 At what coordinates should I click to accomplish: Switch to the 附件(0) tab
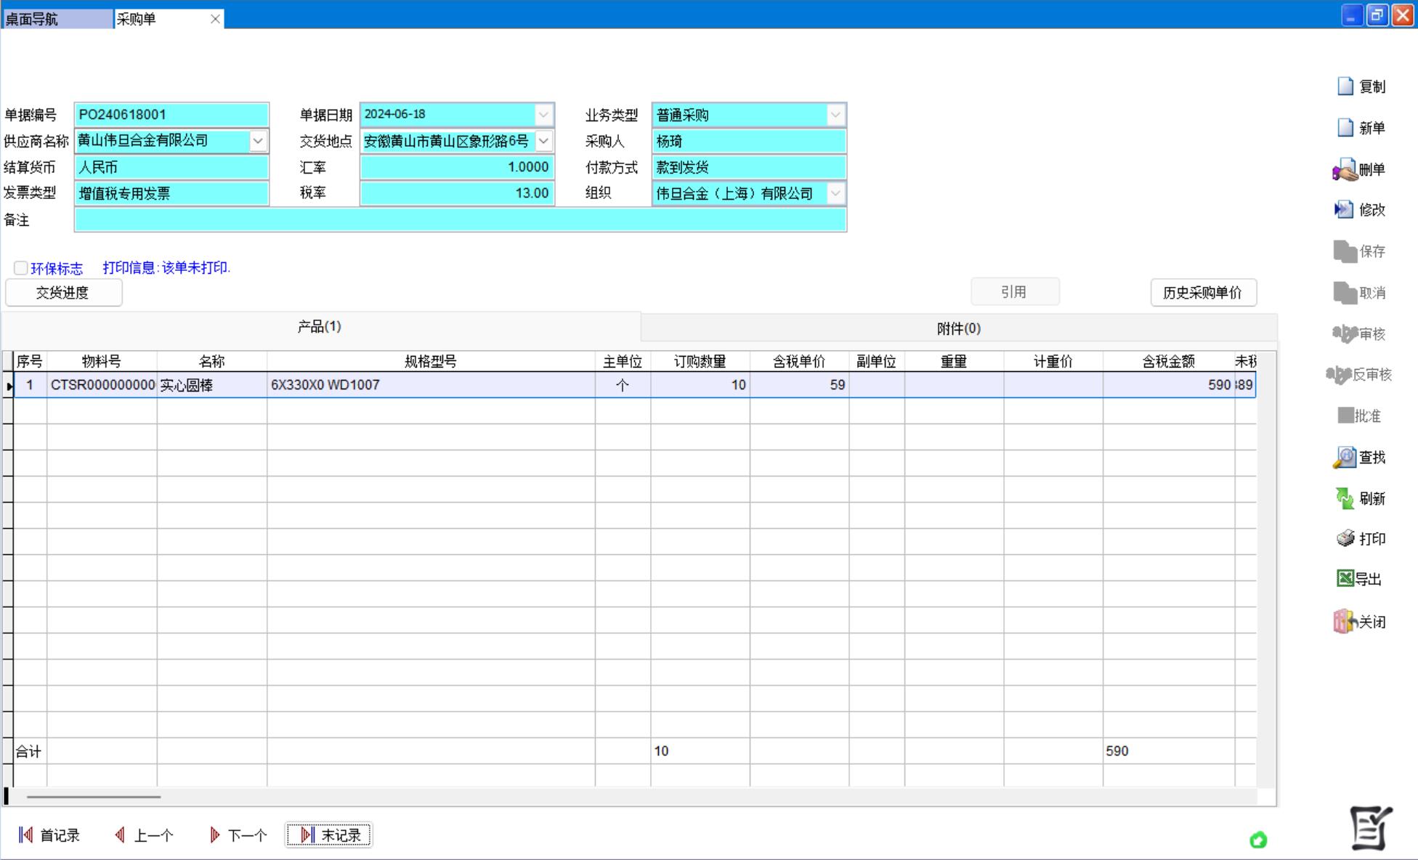click(x=958, y=328)
